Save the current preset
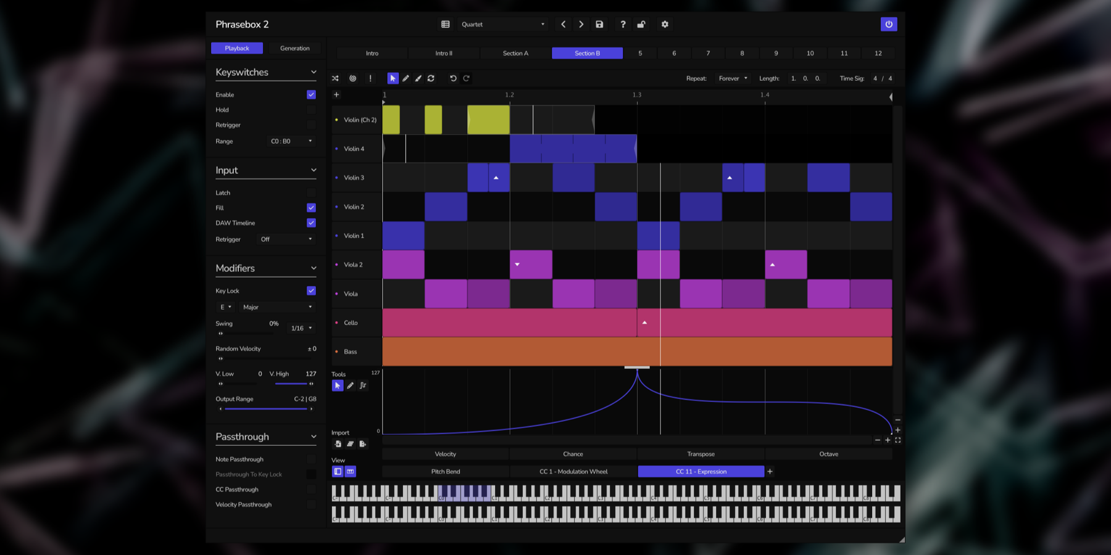Viewport: 1111px width, 555px height. point(599,24)
